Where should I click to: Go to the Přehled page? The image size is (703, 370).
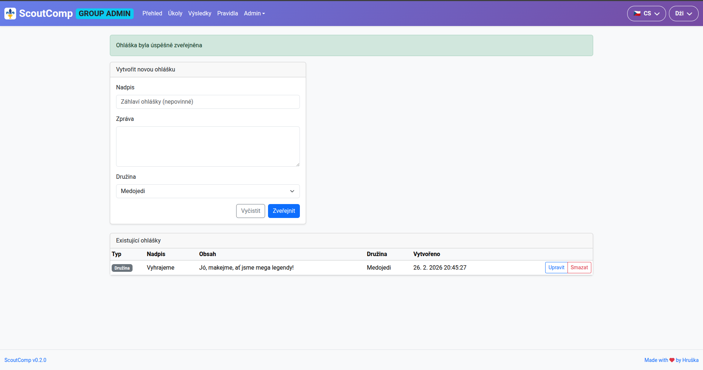point(152,14)
